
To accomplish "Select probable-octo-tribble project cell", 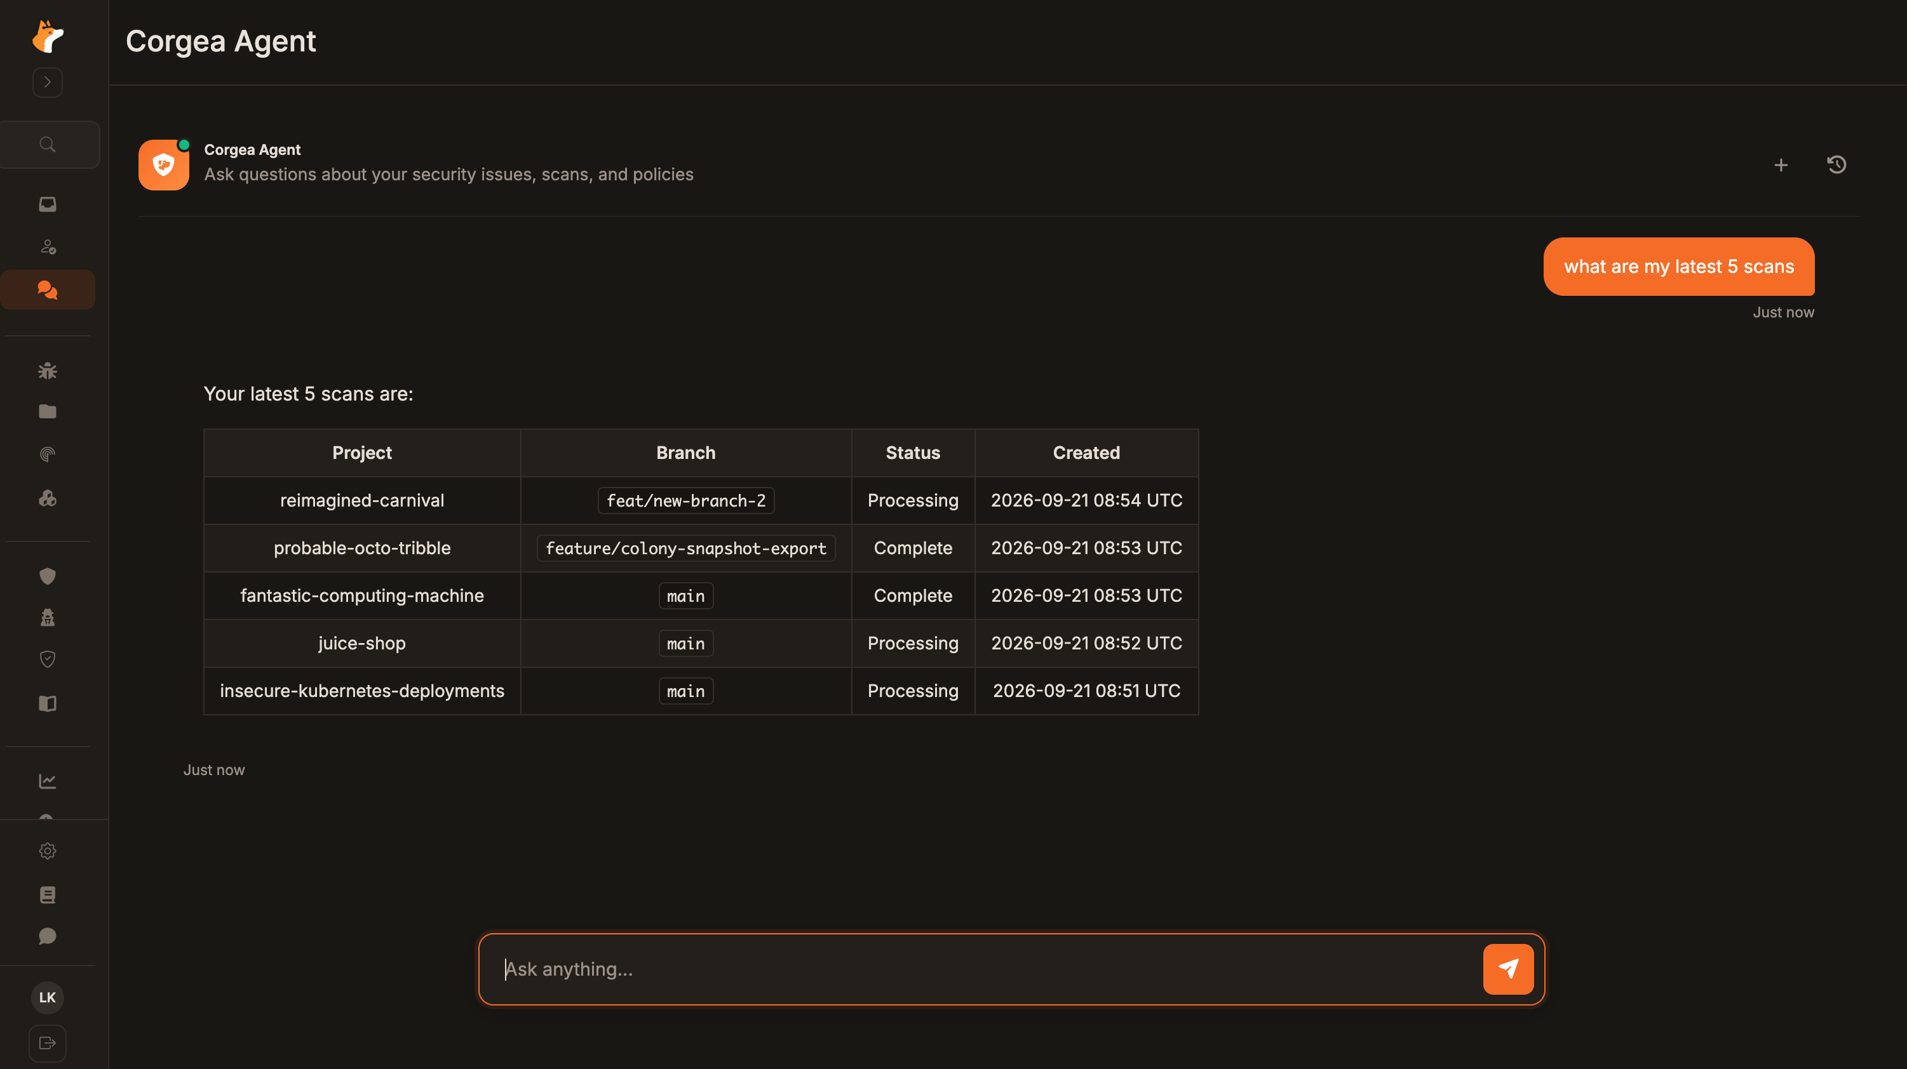I will tap(362, 548).
